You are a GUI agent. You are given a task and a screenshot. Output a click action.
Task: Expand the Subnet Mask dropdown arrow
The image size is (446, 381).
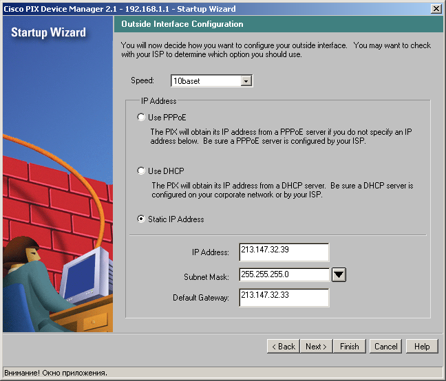tap(339, 274)
